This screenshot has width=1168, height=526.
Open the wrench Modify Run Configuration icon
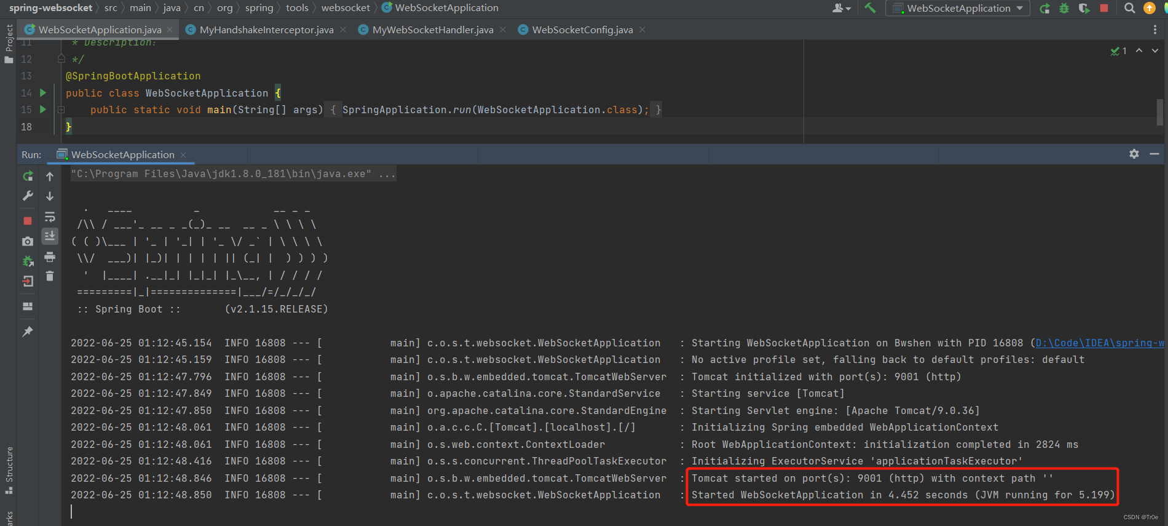[x=28, y=196]
